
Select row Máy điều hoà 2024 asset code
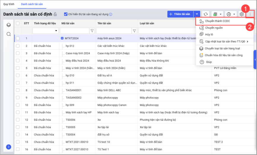coord(77,61)
